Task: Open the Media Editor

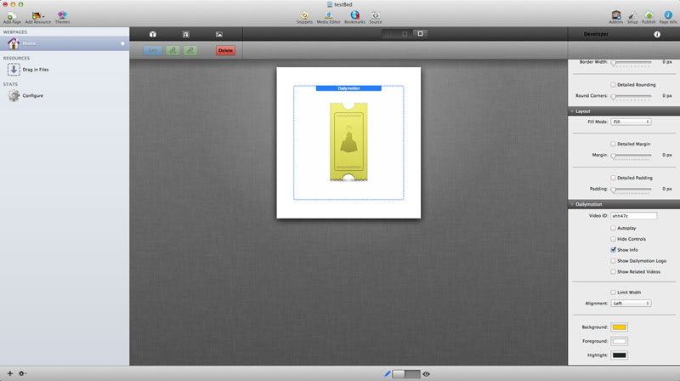Action: (328, 14)
